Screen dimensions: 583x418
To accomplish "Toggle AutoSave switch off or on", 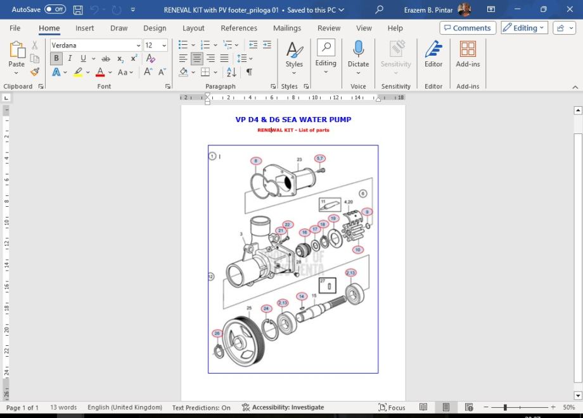I will [x=54, y=9].
